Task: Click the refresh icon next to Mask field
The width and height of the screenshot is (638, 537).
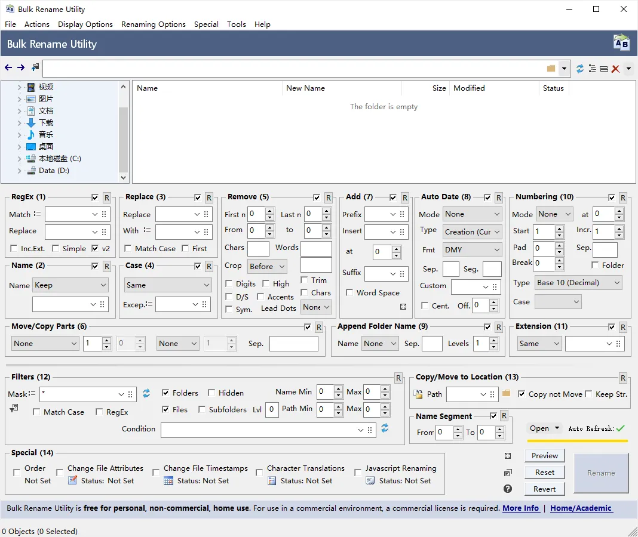Action: [146, 393]
